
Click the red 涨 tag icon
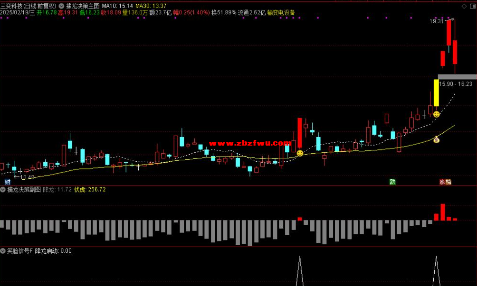[x=442, y=182]
